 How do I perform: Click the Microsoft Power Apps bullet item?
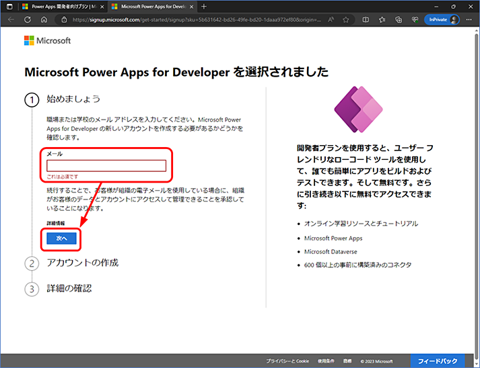click(333, 238)
